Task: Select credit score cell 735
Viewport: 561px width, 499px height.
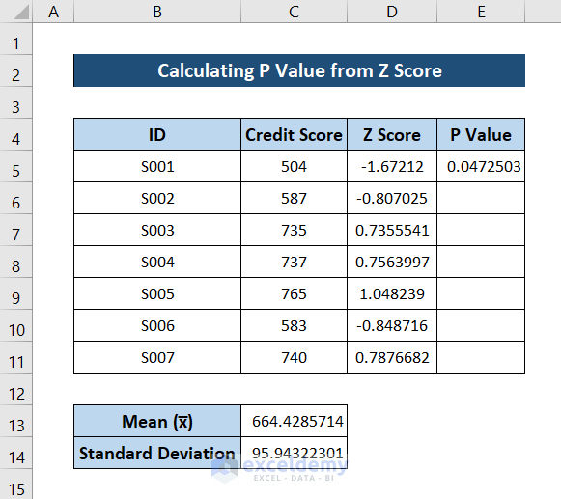Action: pyautogui.click(x=294, y=230)
